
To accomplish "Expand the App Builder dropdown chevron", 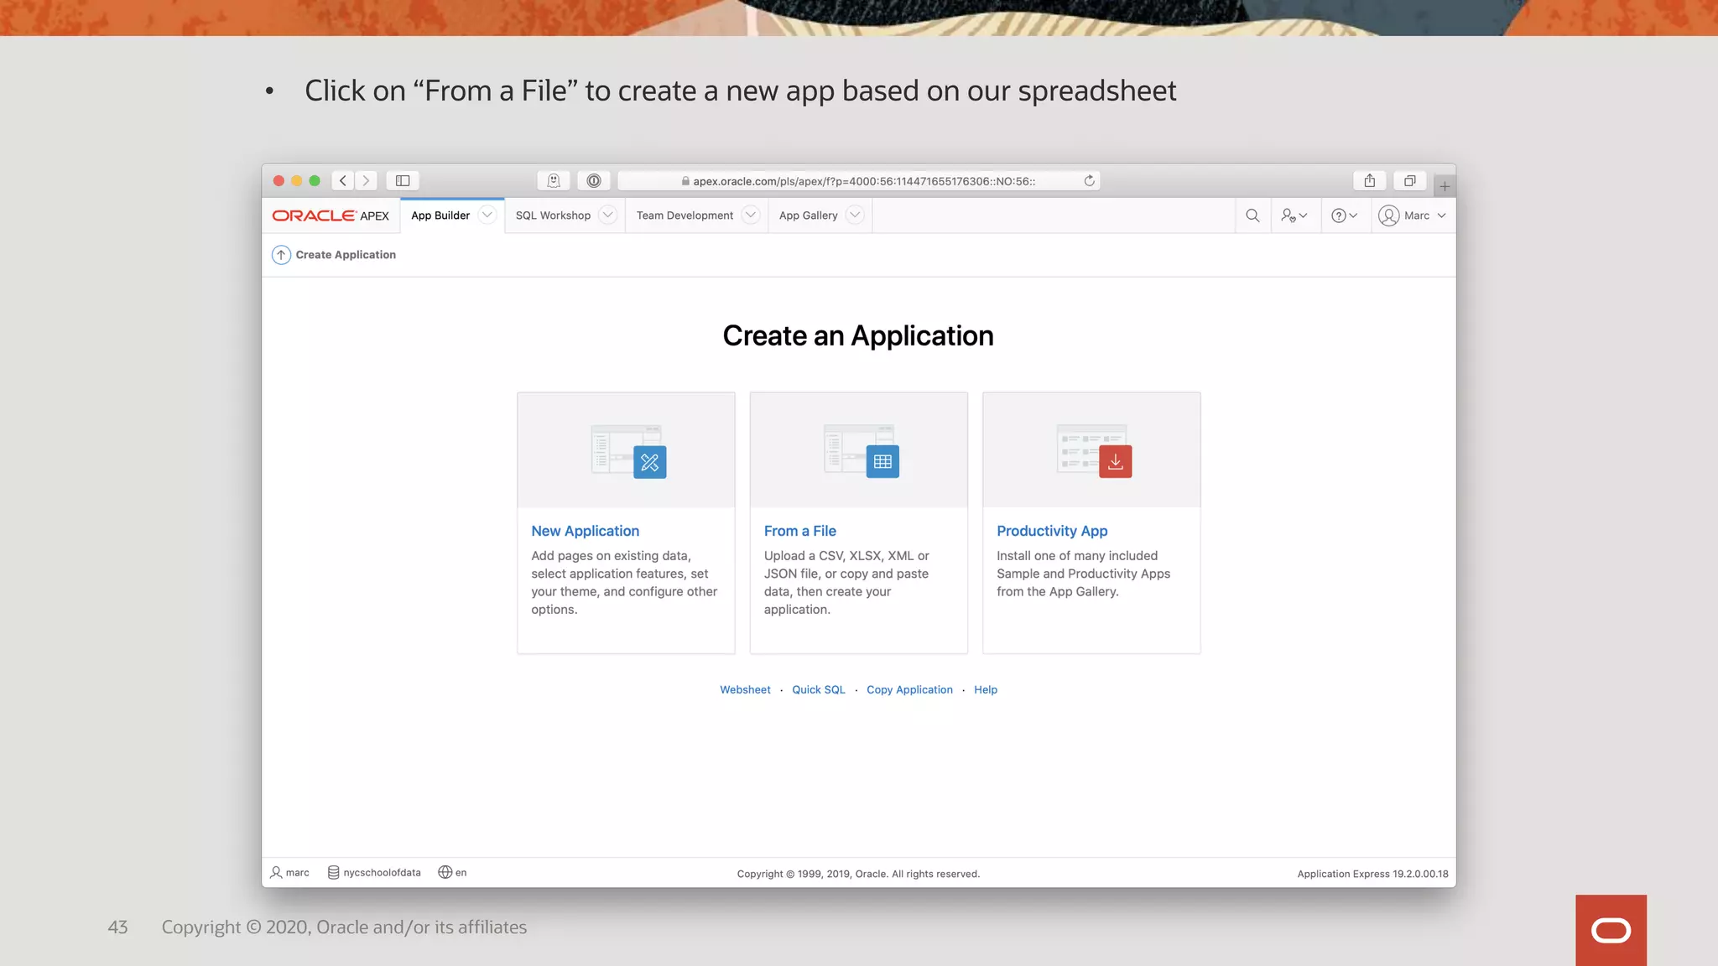I will tap(487, 216).
